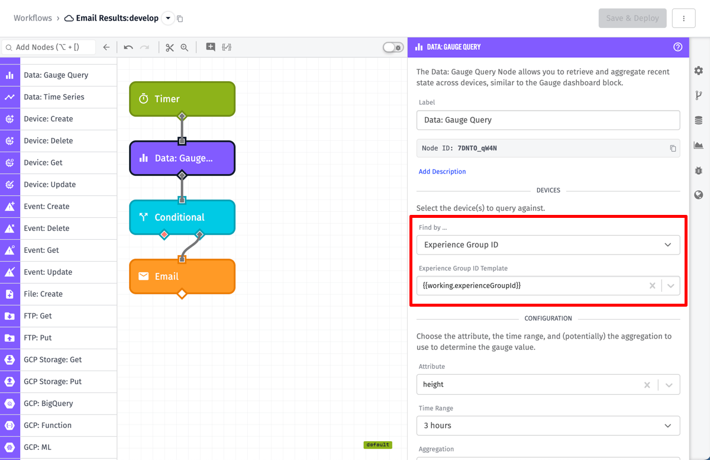
Task: Clear the Experience Group ID template
Action: pos(652,285)
